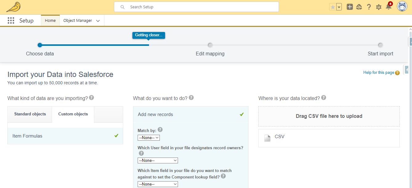The image size is (412, 188).
Task: Expand the Object Manager tab chevron
Action: (x=98, y=21)
